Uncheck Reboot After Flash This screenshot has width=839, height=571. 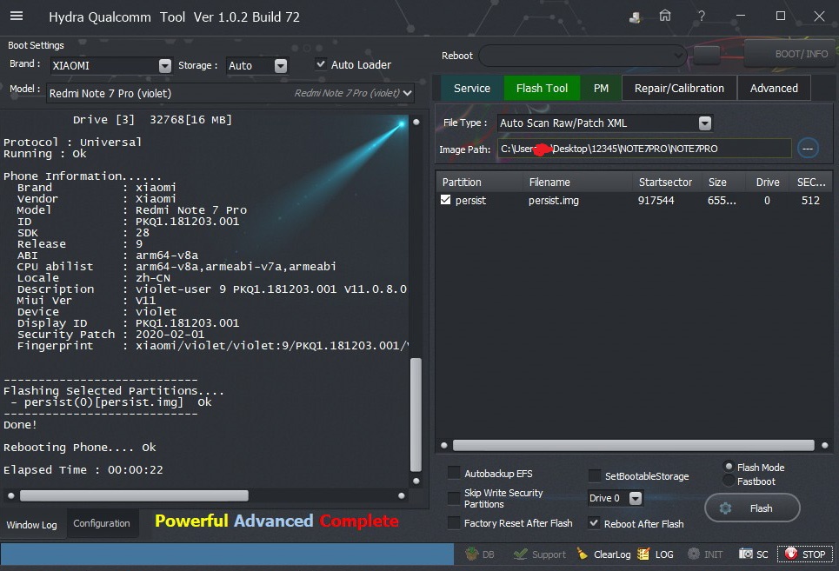pos(595,523)
